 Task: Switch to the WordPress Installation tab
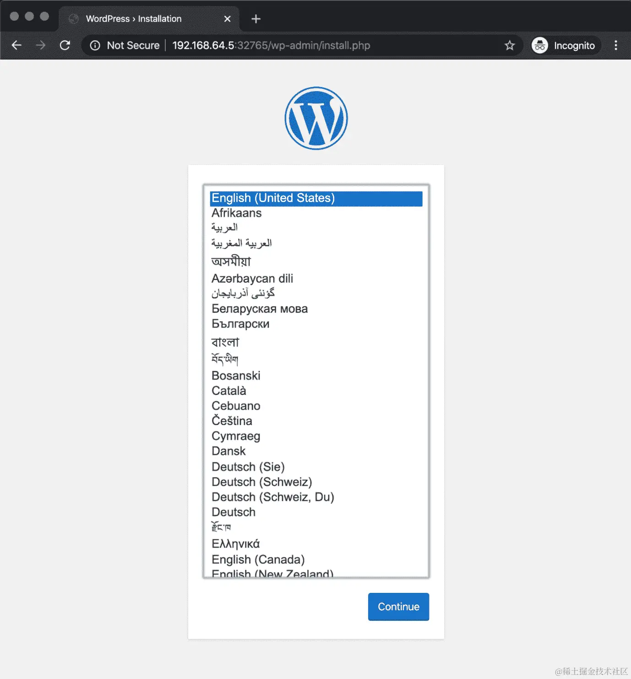pos(134,19)
